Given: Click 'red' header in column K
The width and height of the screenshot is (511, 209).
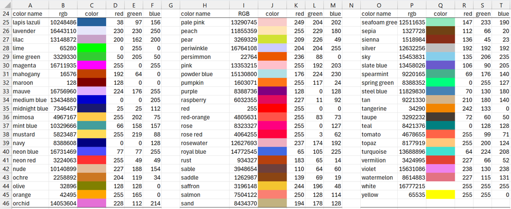Looking at the screenshot, I should (295, 14).
